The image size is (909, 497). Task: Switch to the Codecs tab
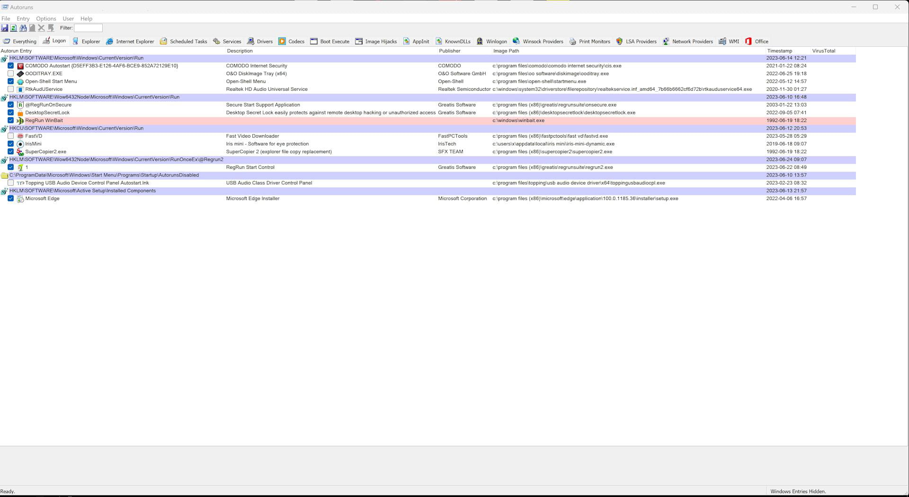[291, 41]
